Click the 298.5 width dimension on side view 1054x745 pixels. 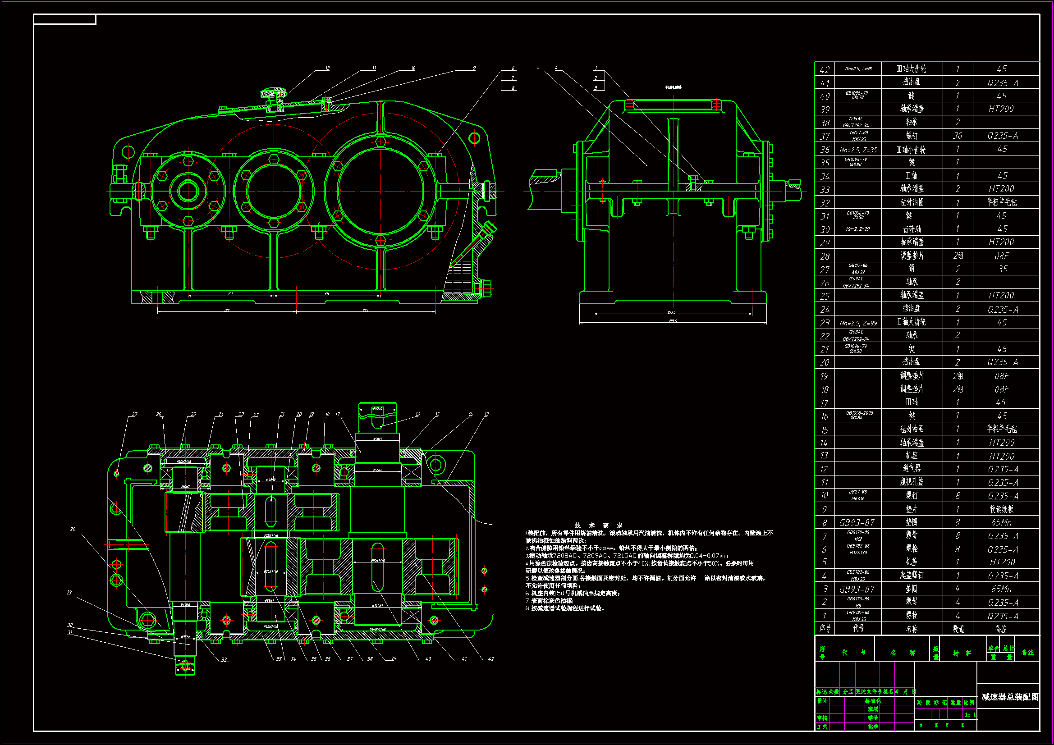[x=673, y=321]
